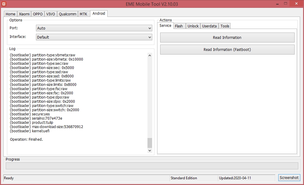Open the Port dropdown set to Auto

point(94,28)
